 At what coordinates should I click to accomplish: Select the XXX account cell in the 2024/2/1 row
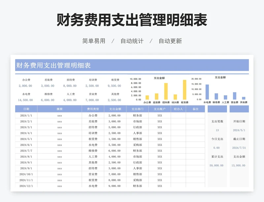click(160, 122)
